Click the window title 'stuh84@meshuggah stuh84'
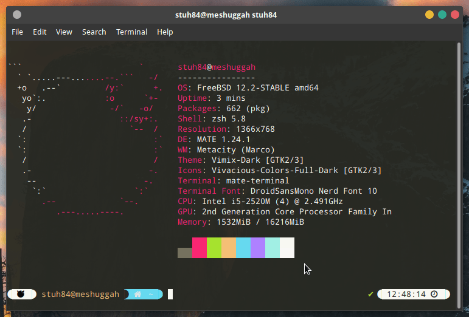The width and height of the screenshot is (469, 317). 226,15
